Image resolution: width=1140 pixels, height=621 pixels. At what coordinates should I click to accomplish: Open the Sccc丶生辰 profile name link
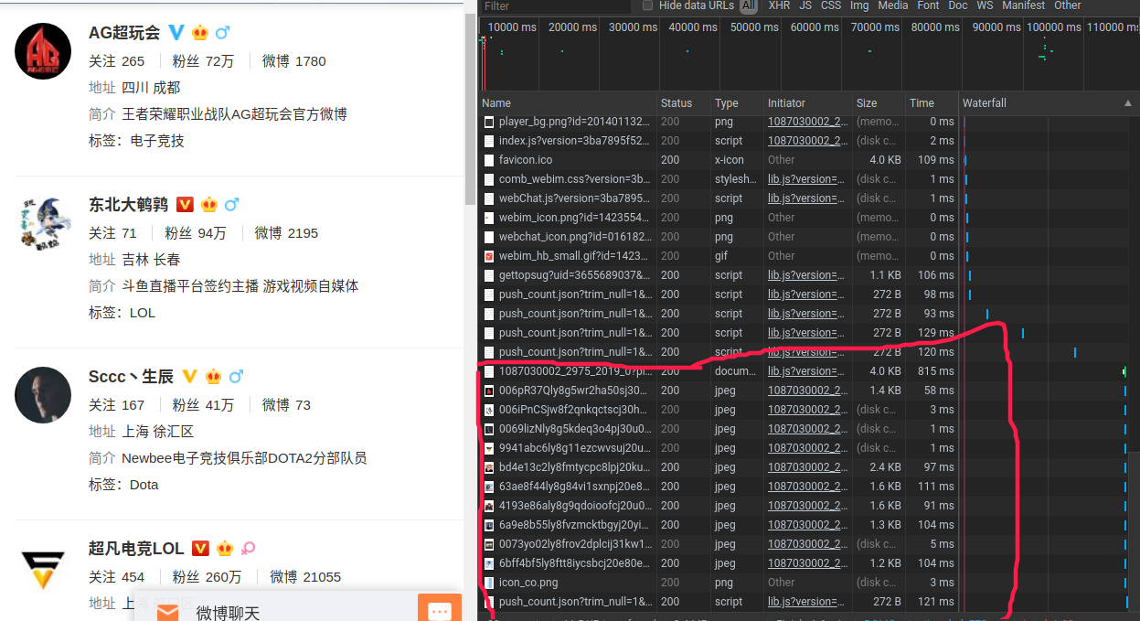point(131,377)
